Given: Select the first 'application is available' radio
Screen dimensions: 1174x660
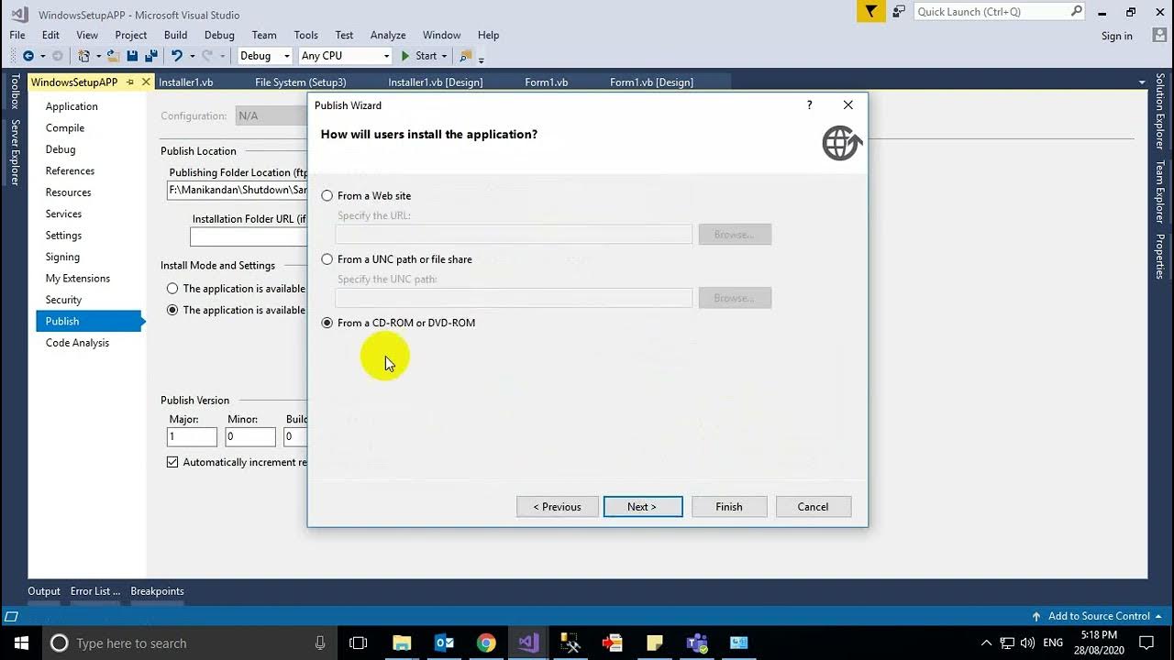Looking at the screenshot, I should click(x=172, y=289).
